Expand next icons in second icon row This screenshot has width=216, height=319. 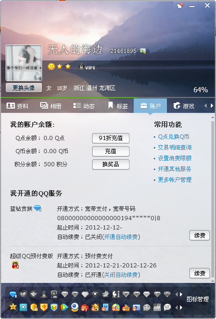(181, 307)
